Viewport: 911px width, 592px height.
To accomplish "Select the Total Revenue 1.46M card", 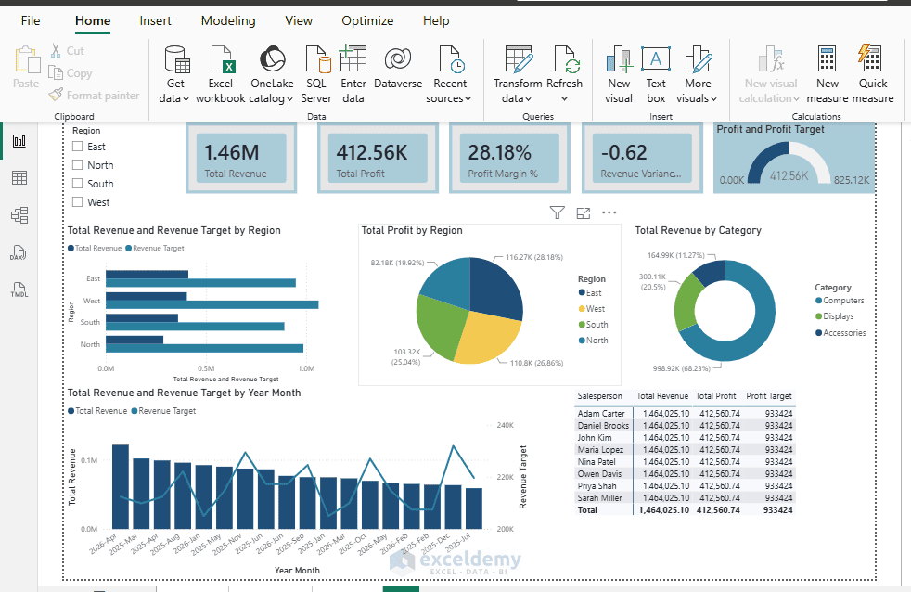I will coord(241,158).
